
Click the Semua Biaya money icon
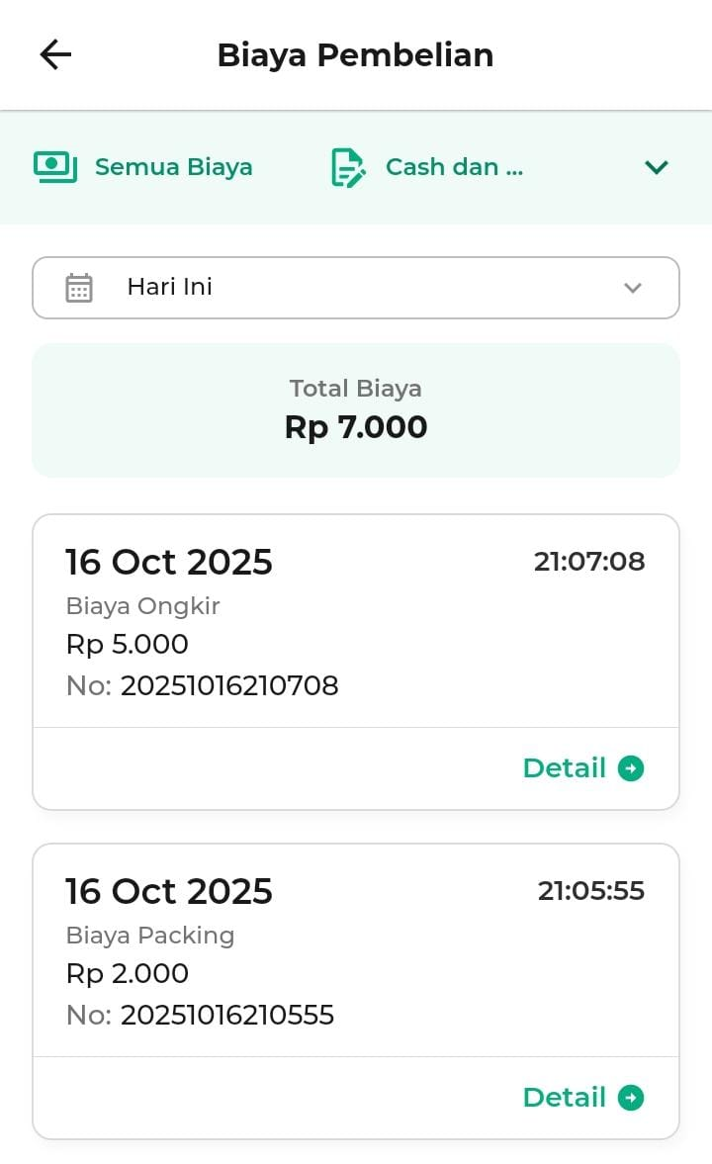[55, 167]
